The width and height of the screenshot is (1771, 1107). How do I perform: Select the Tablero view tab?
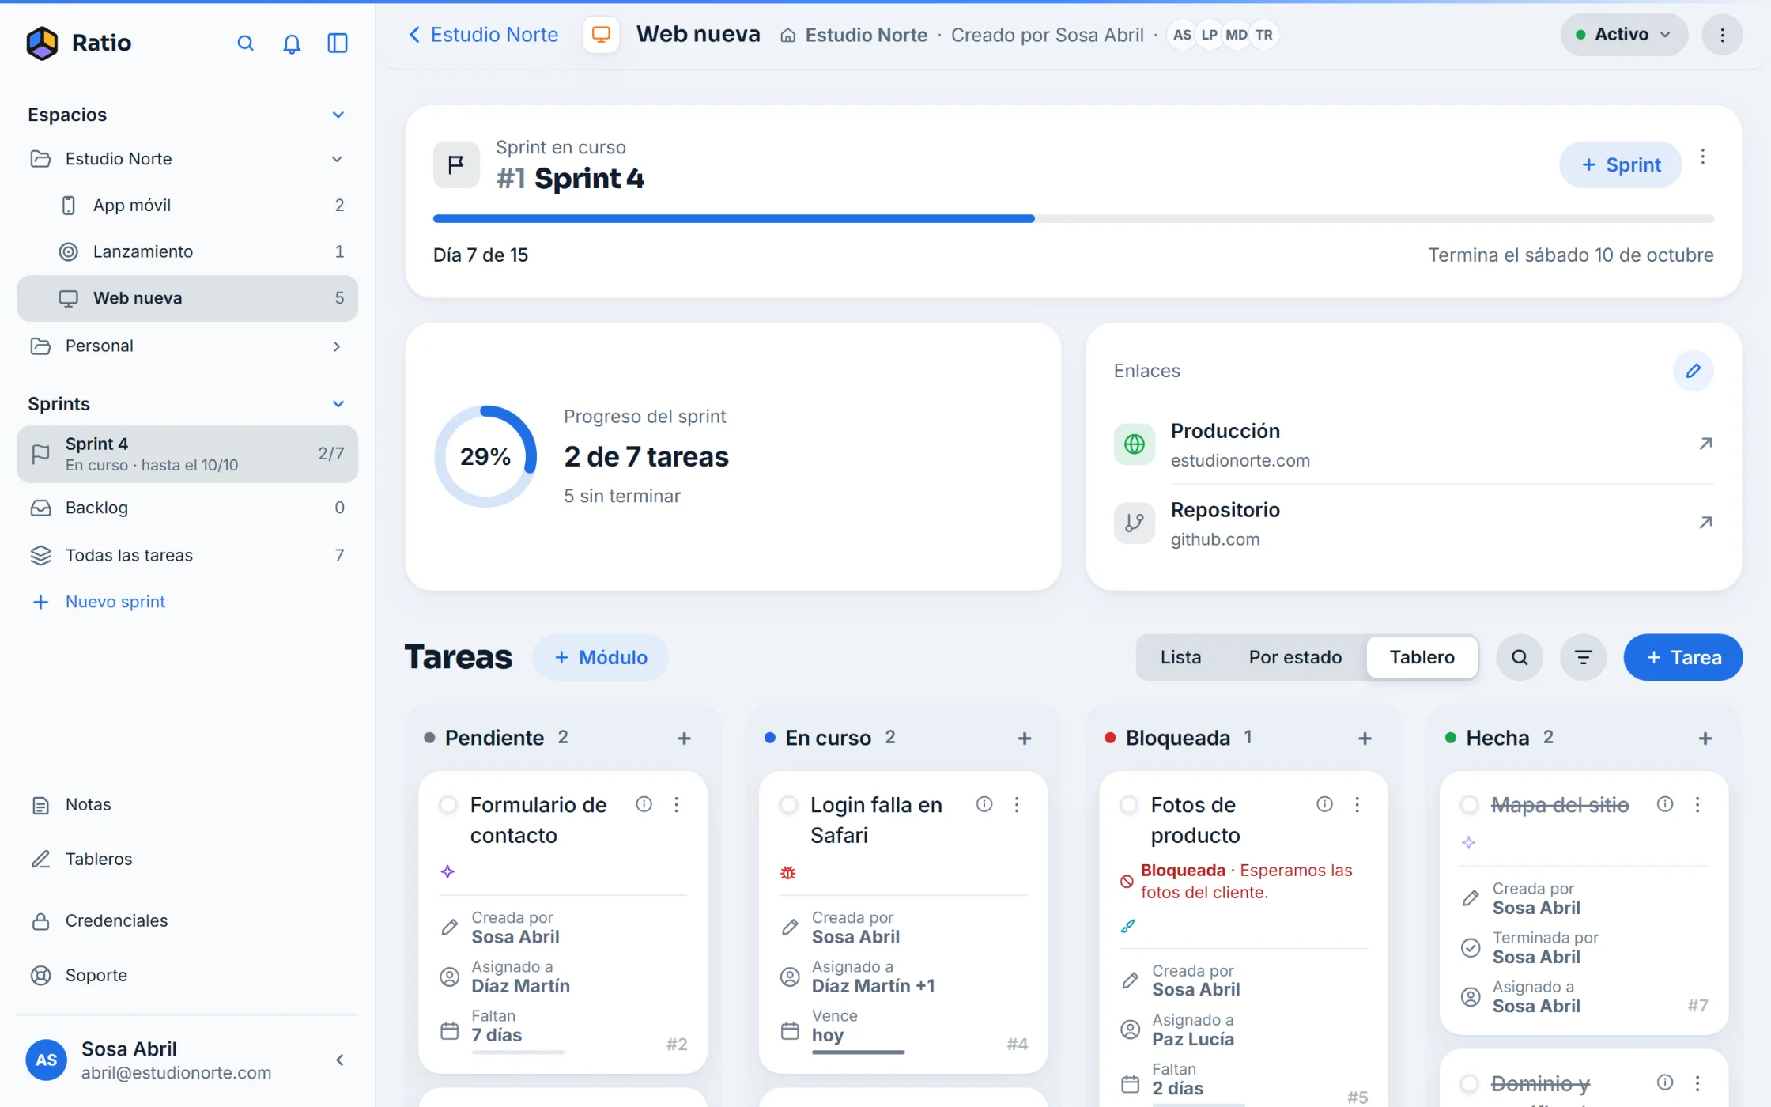point(1422,657)
